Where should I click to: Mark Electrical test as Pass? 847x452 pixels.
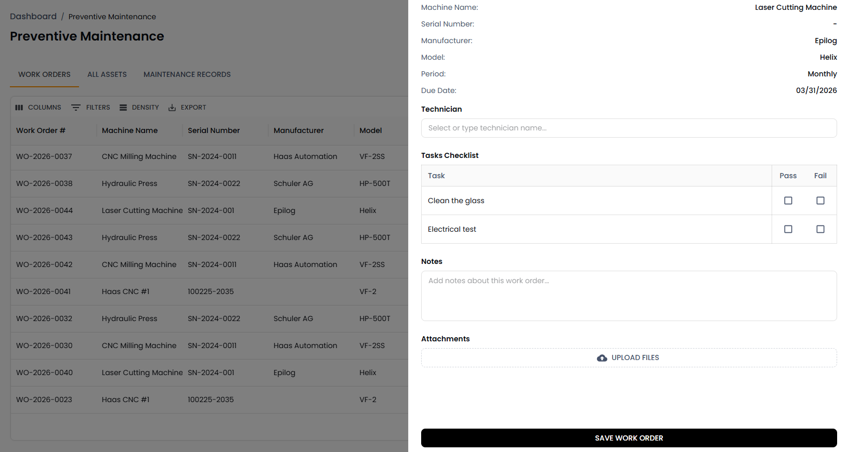click(x=788, y=229)
